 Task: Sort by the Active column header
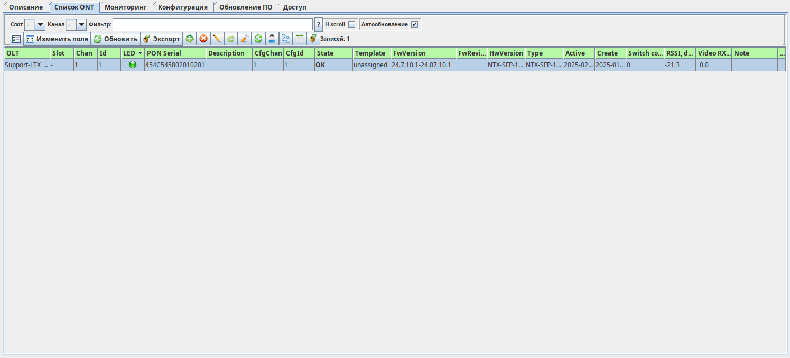tap(579, 53)
